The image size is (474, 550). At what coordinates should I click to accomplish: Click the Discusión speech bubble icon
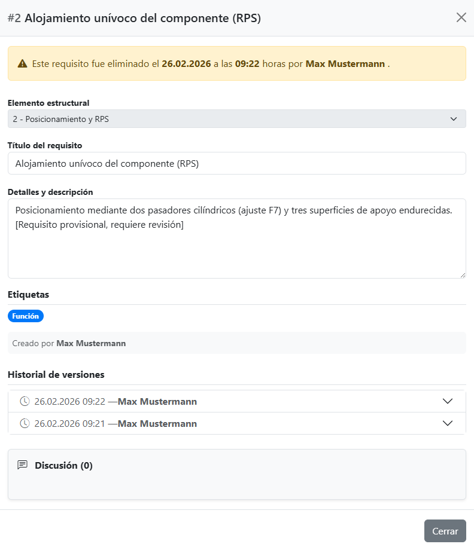tap(23, 465)
